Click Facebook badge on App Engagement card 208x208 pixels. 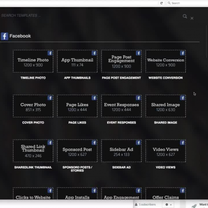139,191
